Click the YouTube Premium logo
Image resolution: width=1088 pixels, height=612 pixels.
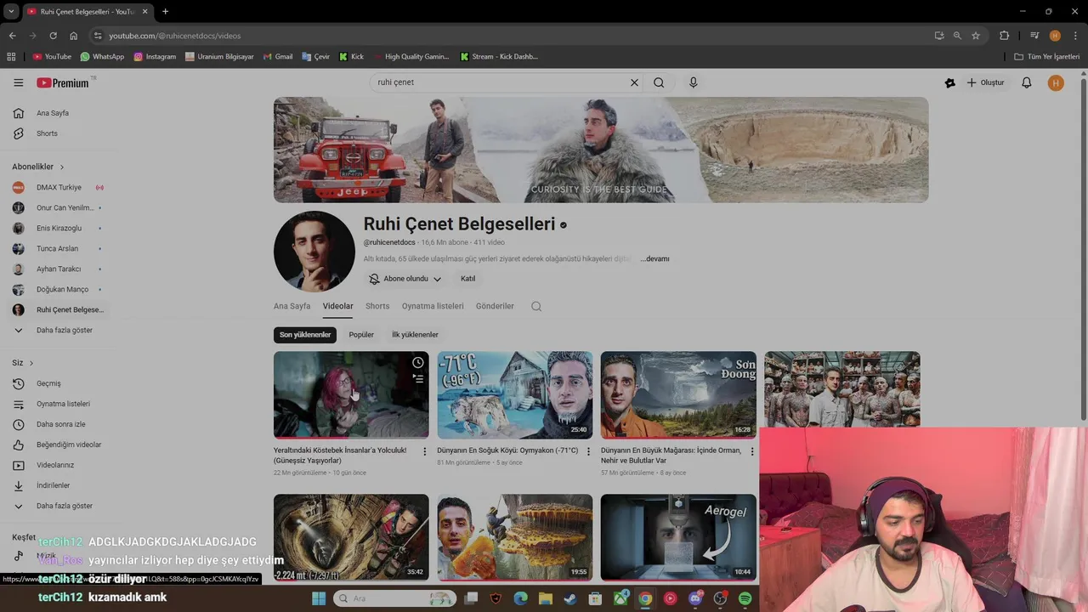(x=63, y=82)
